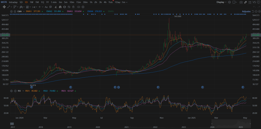The height and width of the screenshot is (129, 261).
Task: Click the highlighted range in navigator
Action: pyautogui.click(x=231, y=124)
